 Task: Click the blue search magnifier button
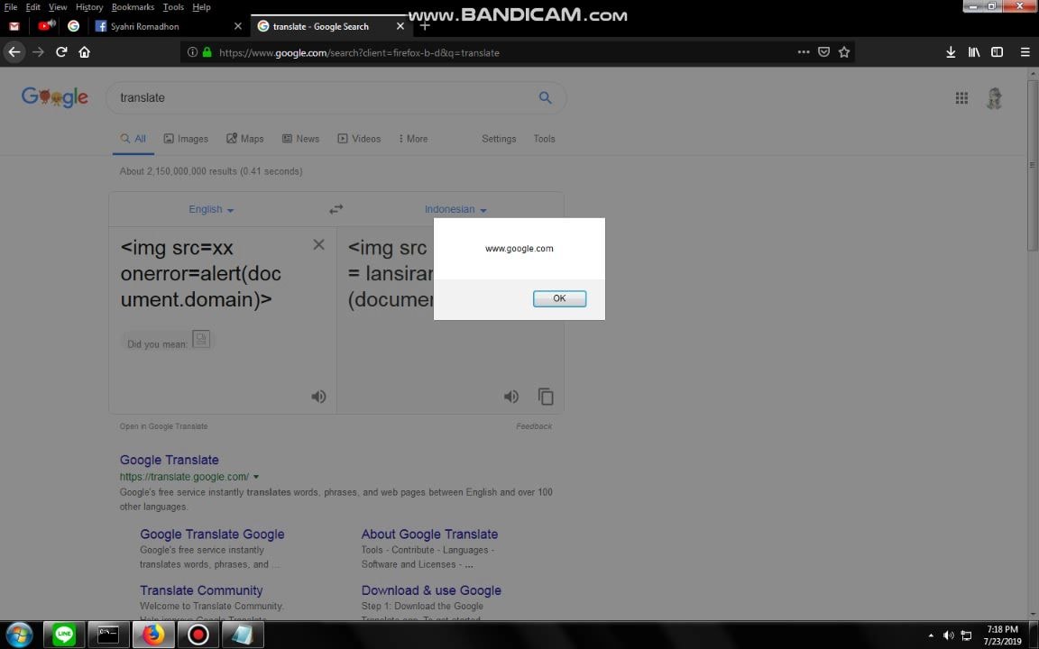[x=546, y=98]
